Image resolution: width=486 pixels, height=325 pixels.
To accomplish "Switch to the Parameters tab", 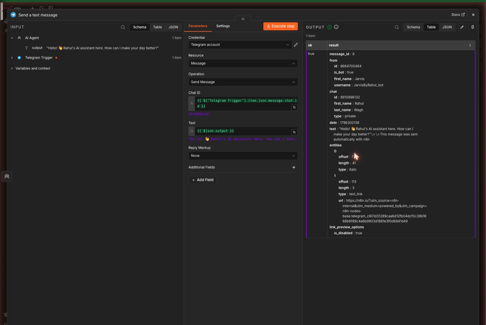I will [x=198, y=26].
